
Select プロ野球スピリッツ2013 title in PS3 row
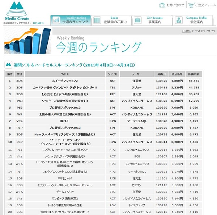point(65,107)
